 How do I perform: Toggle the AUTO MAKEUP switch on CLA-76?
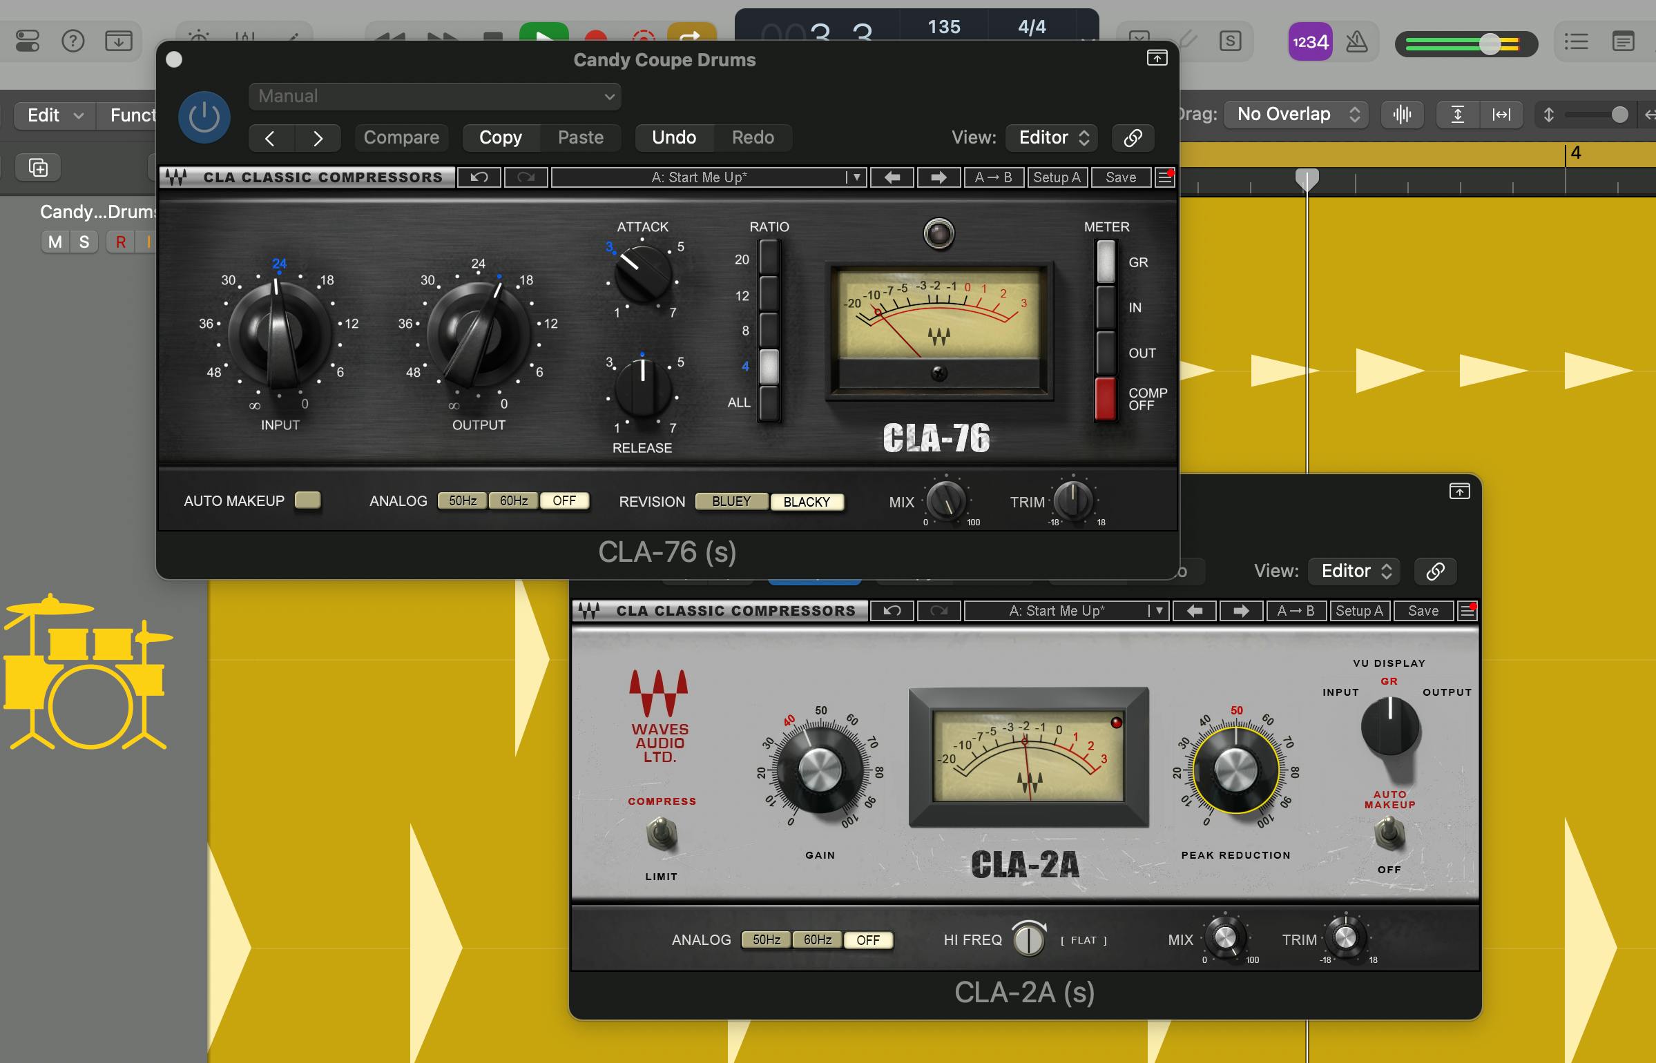coord(307,500)
